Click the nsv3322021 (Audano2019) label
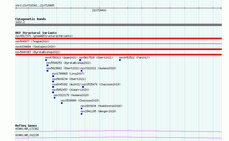The width and height of the screenshot is (229, 141). [98, 68]
